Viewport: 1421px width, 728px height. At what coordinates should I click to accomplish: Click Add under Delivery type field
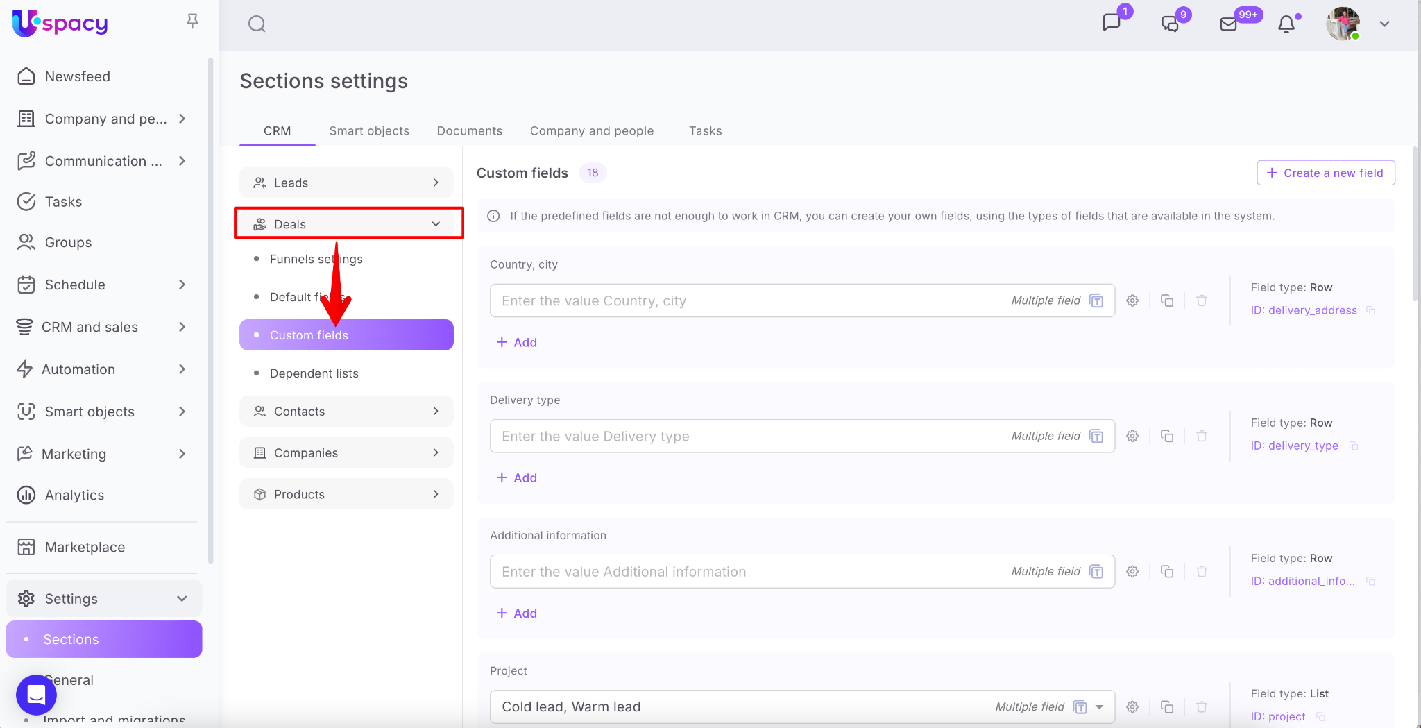pyautogui.click(x=517, y=477)
